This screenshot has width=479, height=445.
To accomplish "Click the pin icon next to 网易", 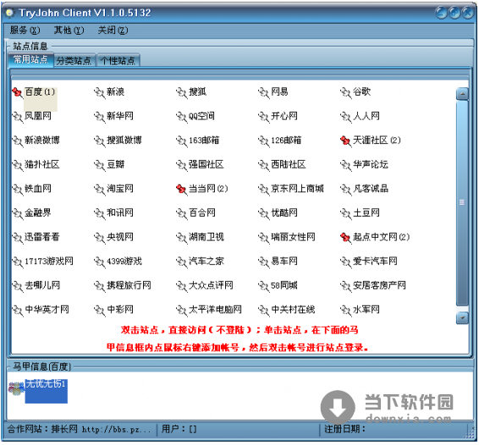I will point(263,92).
